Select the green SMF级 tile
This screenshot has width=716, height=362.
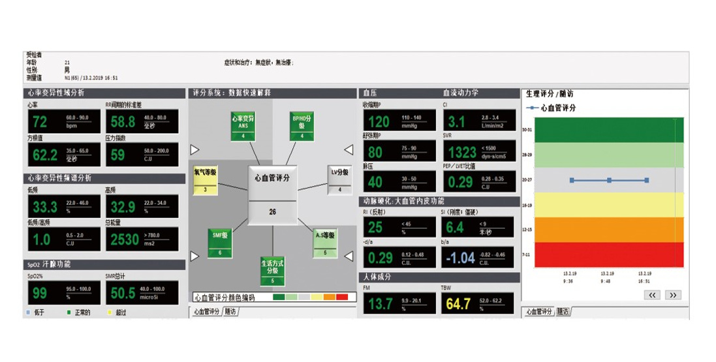point(220,243)
